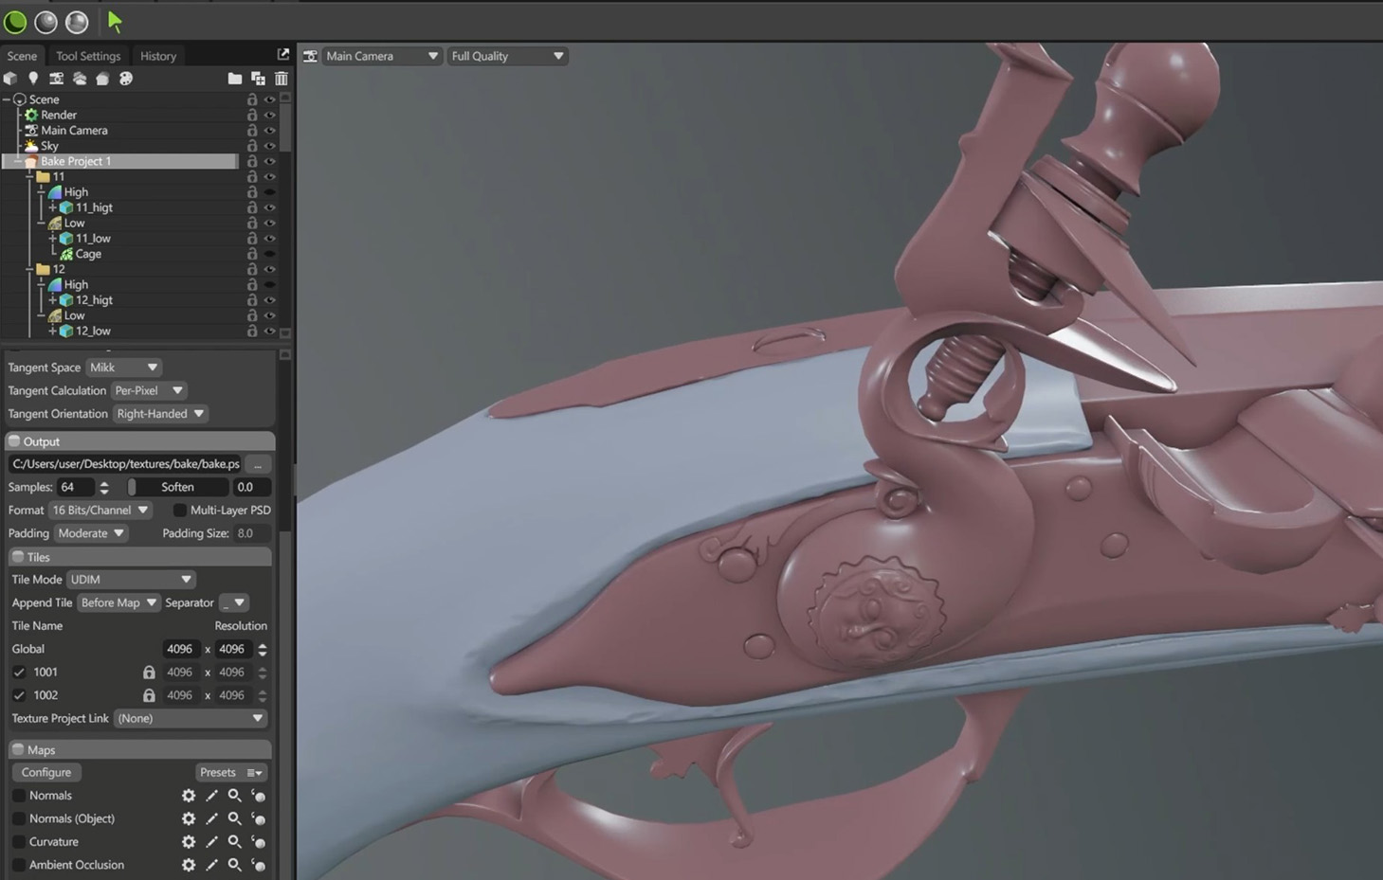The image size is (1383, 880).
Task: Click the Global width 4096 field
Action: tap(180, 649)
